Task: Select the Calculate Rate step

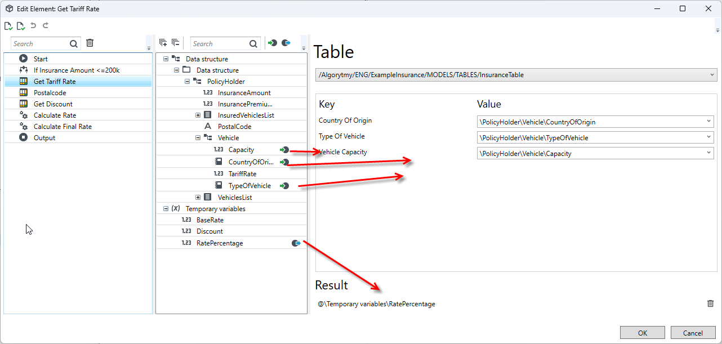Action: [78, 115]
